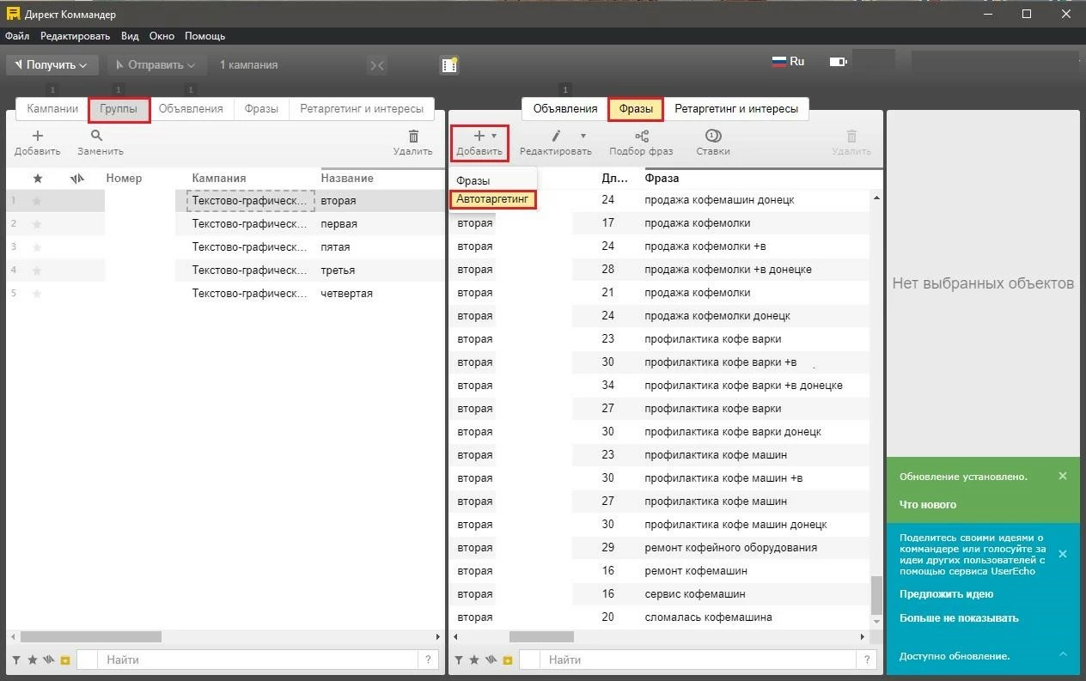This screenshot has height=681, width=1086.
Task: Filter starred phrases in right bottom bar
Action: tap(474, 660)
